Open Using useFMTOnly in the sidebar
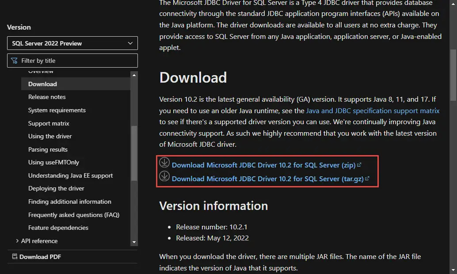The image size is (457, 274). (x=53, y=162)
